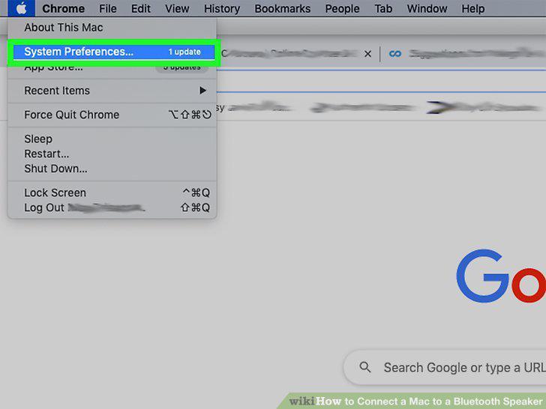Select Restart… from Apple menu
The image size is (546, 409).
click(x=112, y=154)
